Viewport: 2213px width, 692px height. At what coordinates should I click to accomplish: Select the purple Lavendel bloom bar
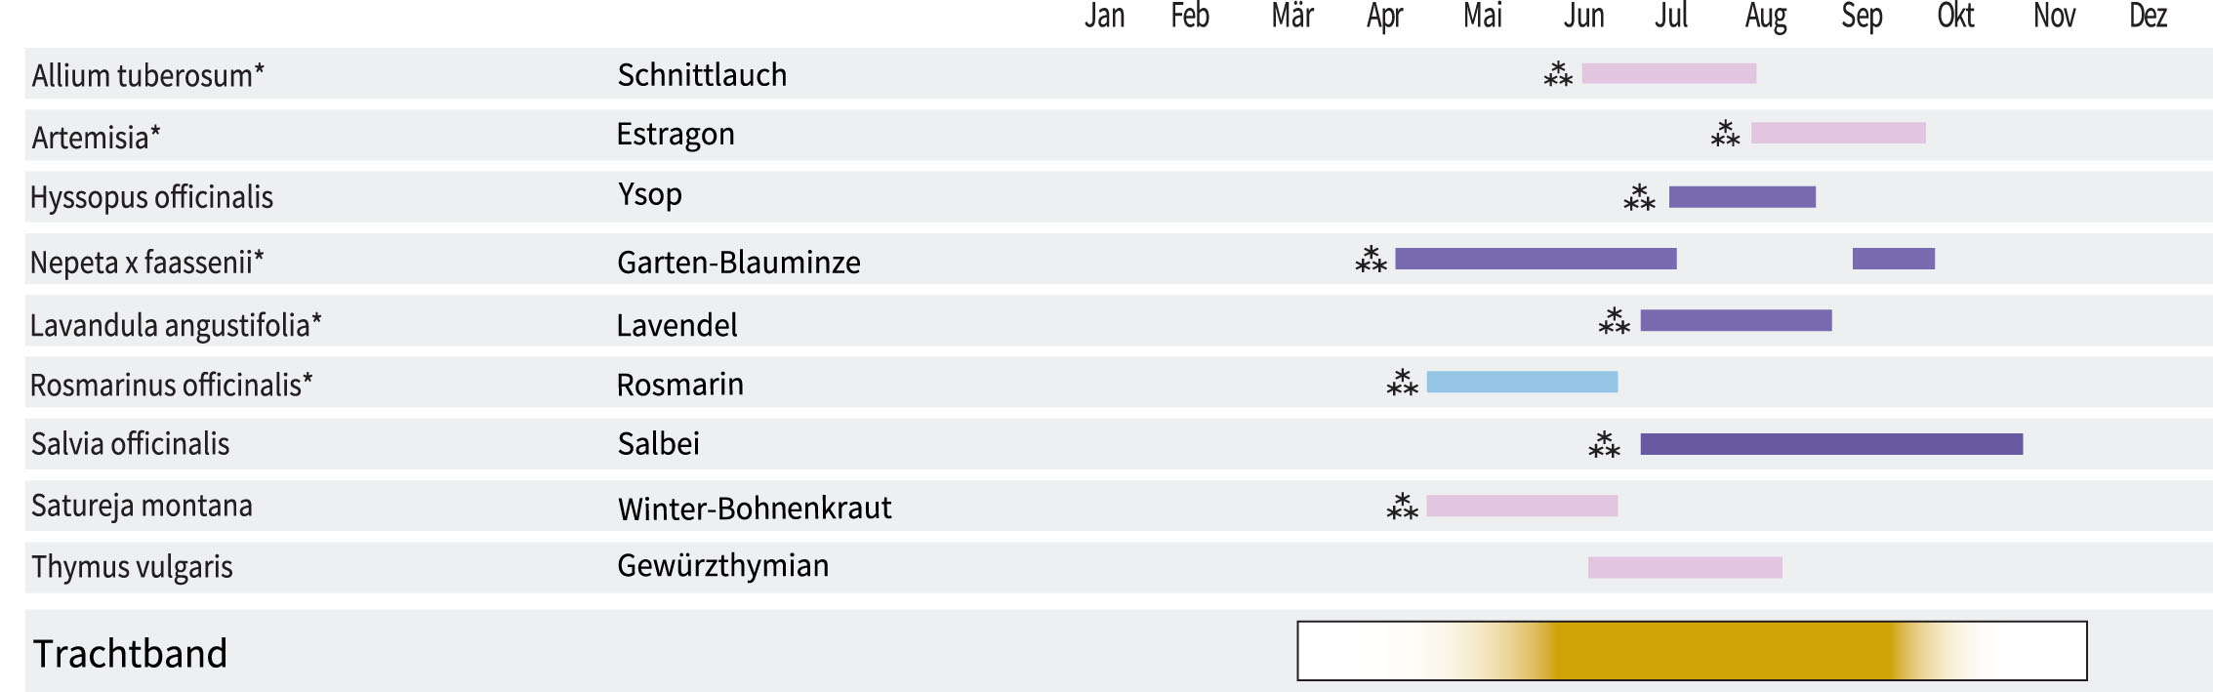pos(1736,320)
